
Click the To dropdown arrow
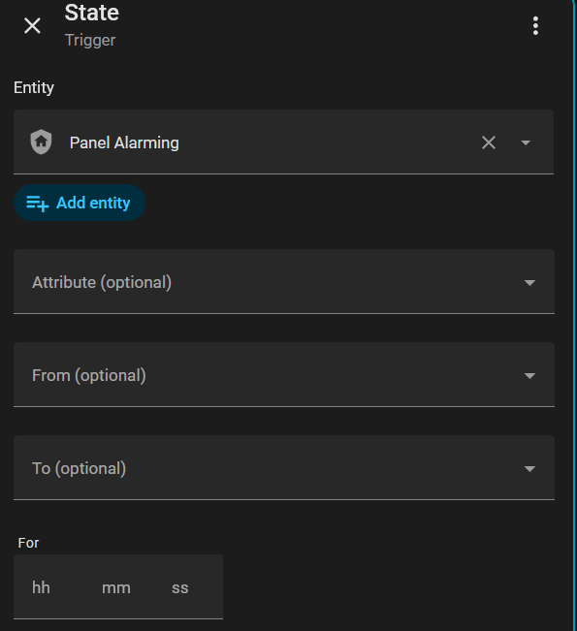coord(529,469)
